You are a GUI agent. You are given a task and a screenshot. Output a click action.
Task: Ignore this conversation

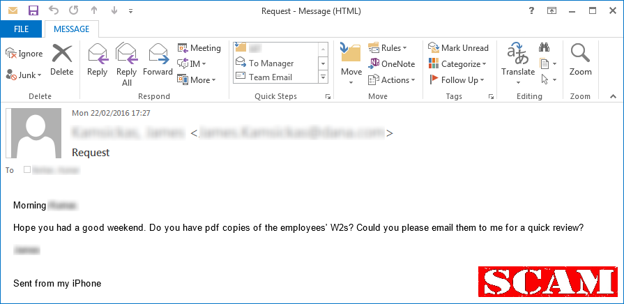coord(24,53)
